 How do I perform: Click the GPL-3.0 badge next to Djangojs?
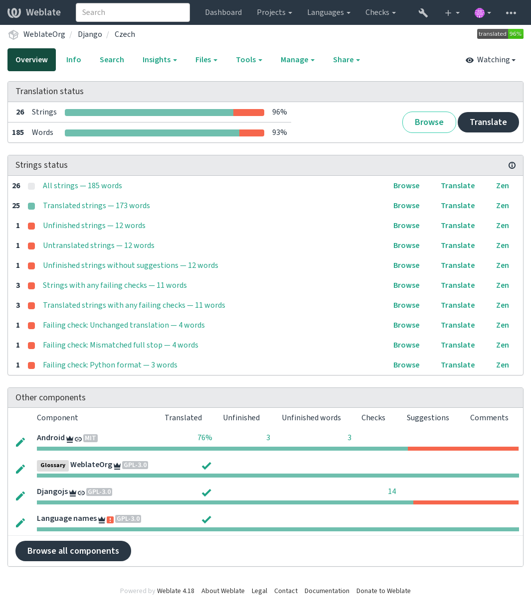[99, 492]
